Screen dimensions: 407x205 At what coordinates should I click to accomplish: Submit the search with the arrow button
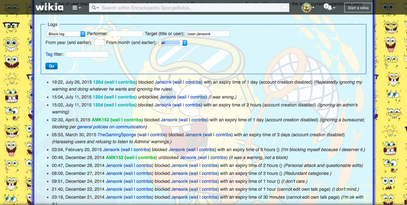pyautogui.click(x=285, y=8)
